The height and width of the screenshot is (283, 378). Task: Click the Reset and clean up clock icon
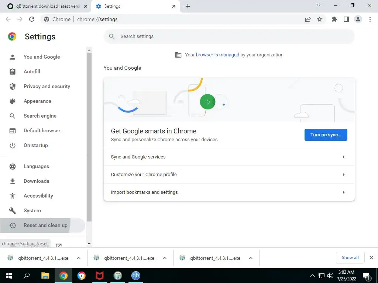click(x=13, y=226)
